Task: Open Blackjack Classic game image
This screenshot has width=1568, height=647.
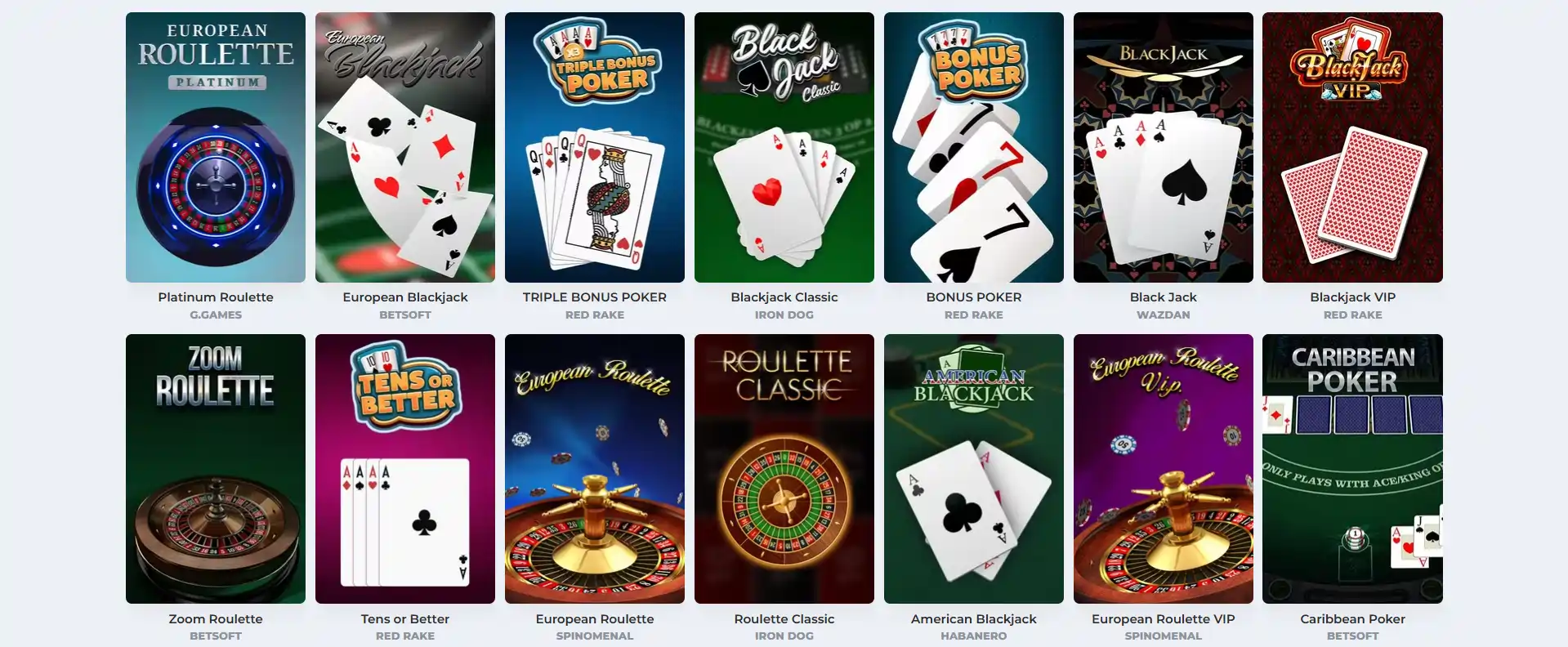Action: 784,147
